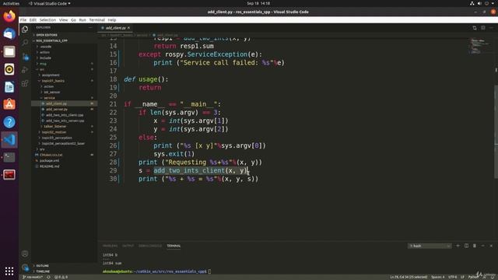This screenshot has height=280, width=498.
Task: Close the add_client.py editor tab
Action: (x=128, y=28)
